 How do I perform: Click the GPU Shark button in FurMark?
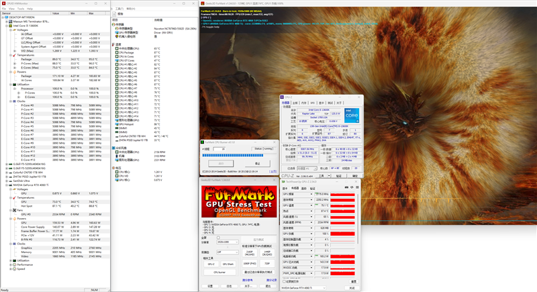[x=228, y=264]
